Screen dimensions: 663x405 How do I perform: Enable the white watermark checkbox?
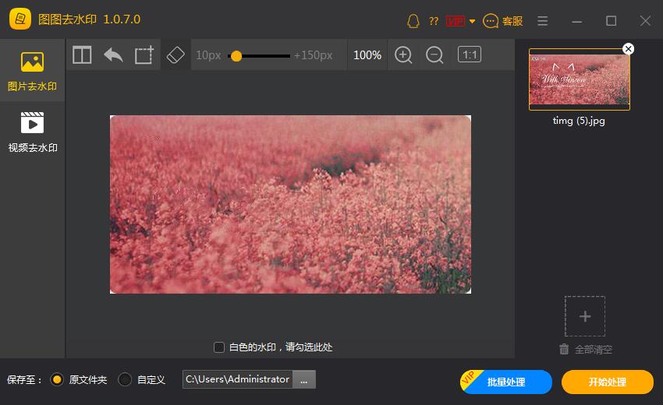coord(219,347)
